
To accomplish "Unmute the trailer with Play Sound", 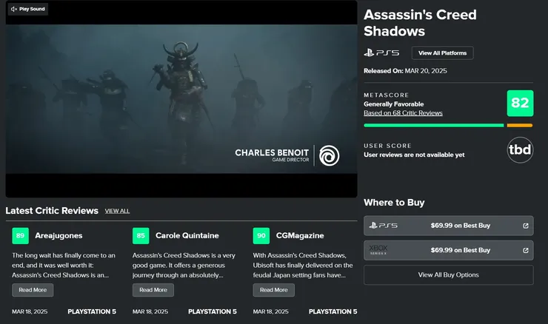I will coord(28,9).
